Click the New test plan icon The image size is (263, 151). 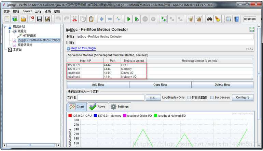click(7, 19)
